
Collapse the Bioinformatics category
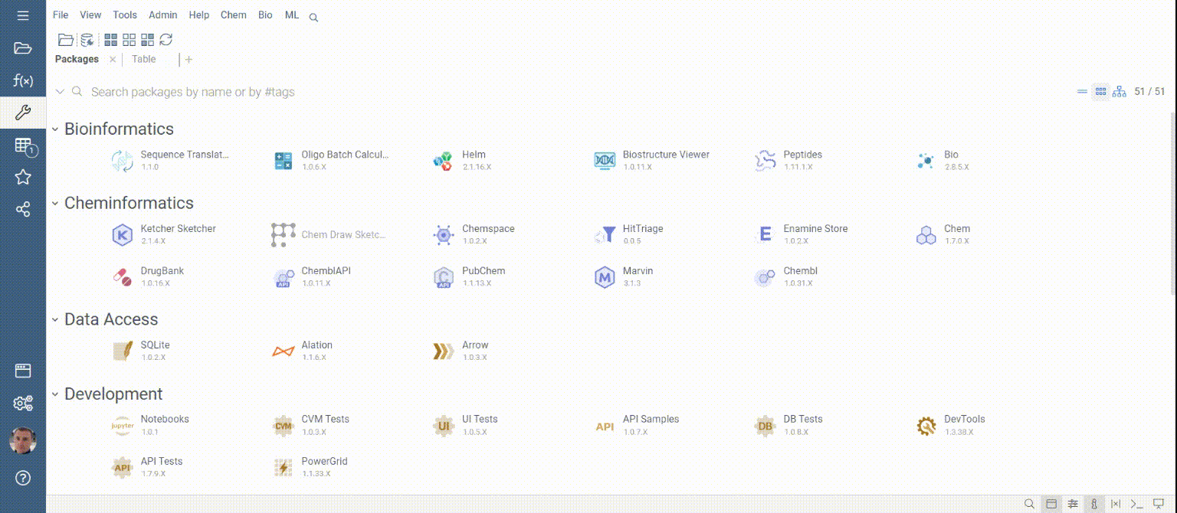55,129
